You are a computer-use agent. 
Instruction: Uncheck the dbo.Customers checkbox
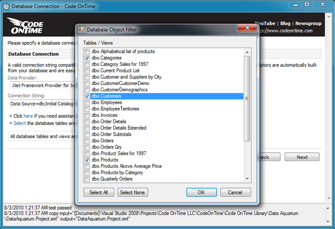click(87, 96)
